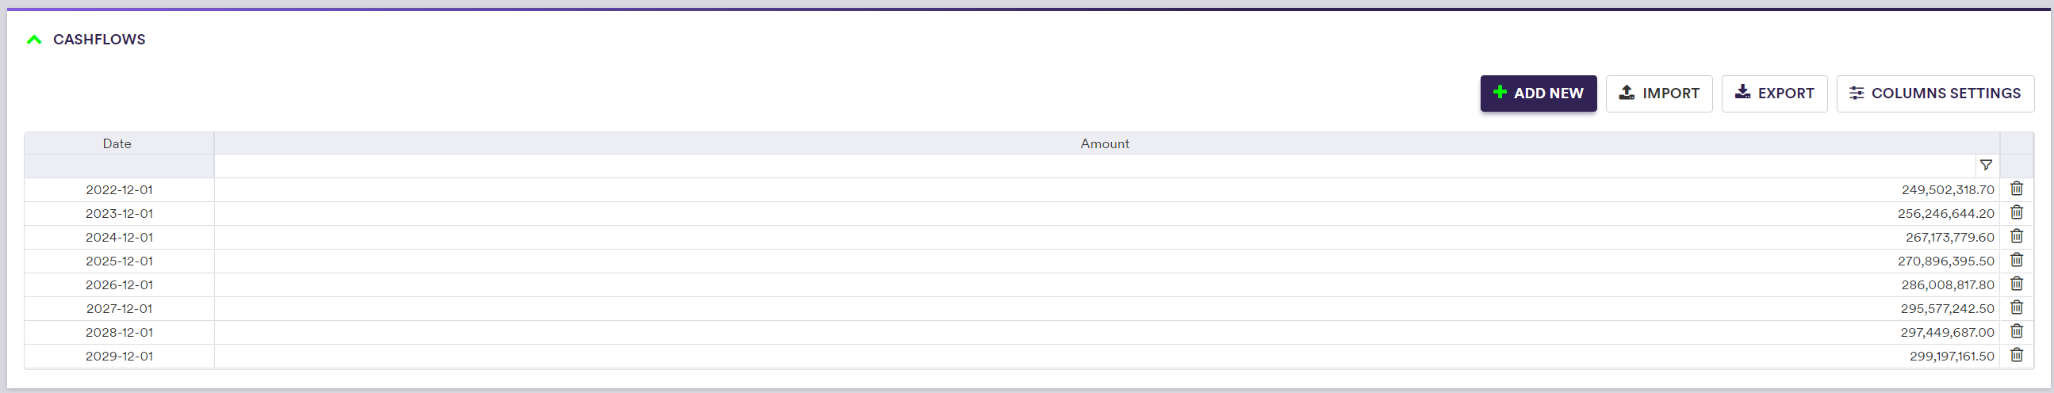Open Columns Settings

click(1934, 93)
